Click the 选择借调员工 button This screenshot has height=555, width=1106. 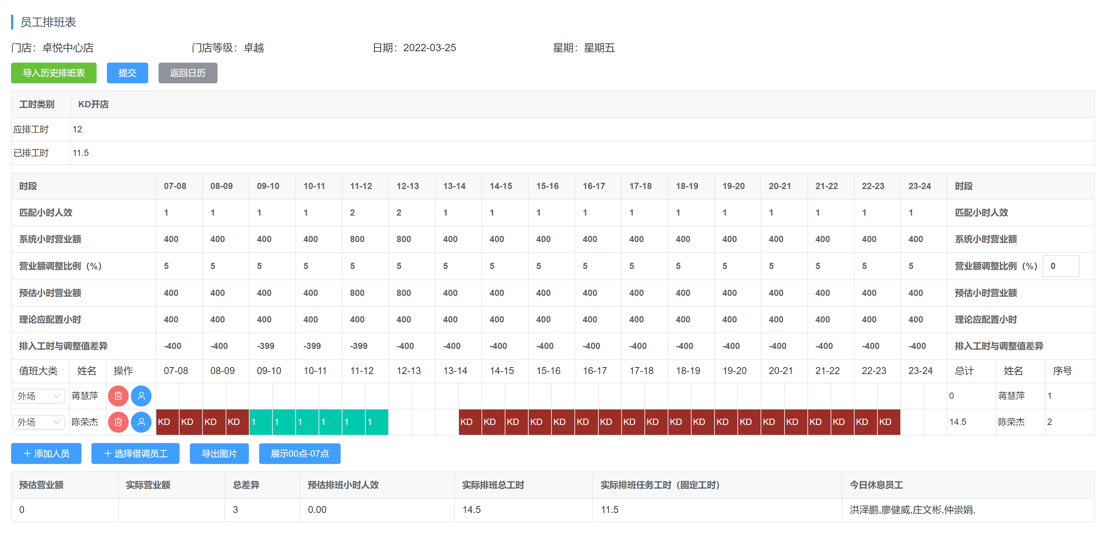pos(135,453)
